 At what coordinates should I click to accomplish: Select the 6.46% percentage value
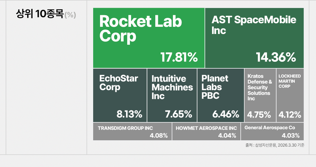[x=226, y=114]
